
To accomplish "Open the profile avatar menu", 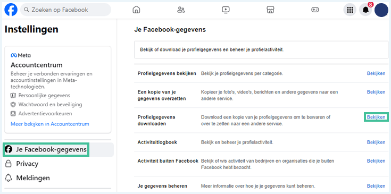I will (381, 10).
